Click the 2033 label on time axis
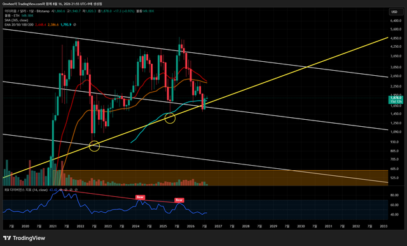 [383, 226]
